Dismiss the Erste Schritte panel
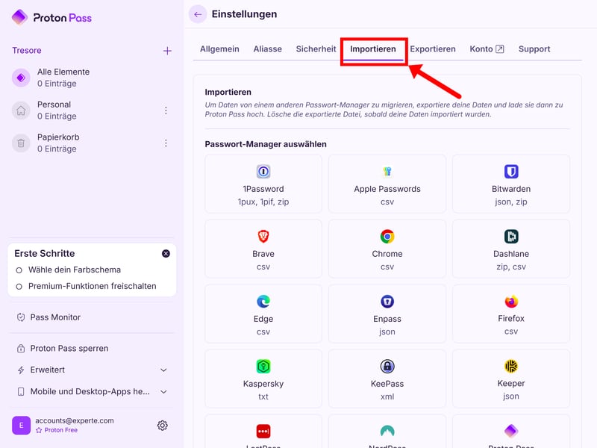The image size is (597, 448). click(166, 254)
